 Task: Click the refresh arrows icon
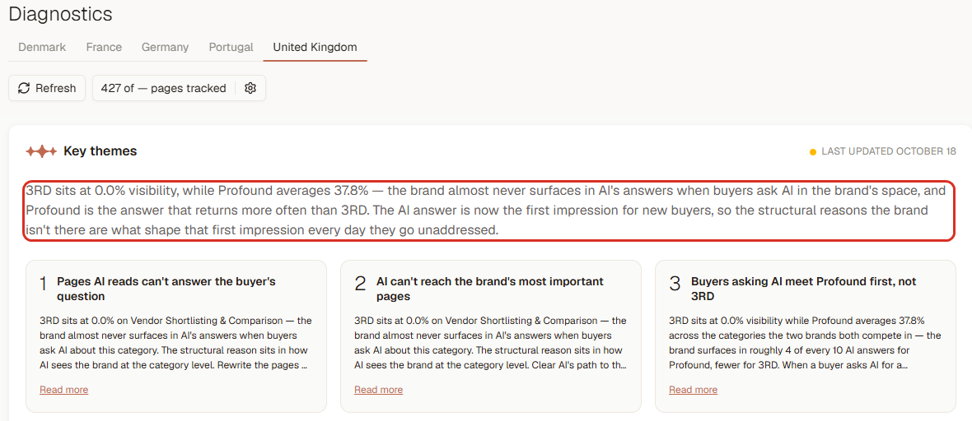click(24, 89)
